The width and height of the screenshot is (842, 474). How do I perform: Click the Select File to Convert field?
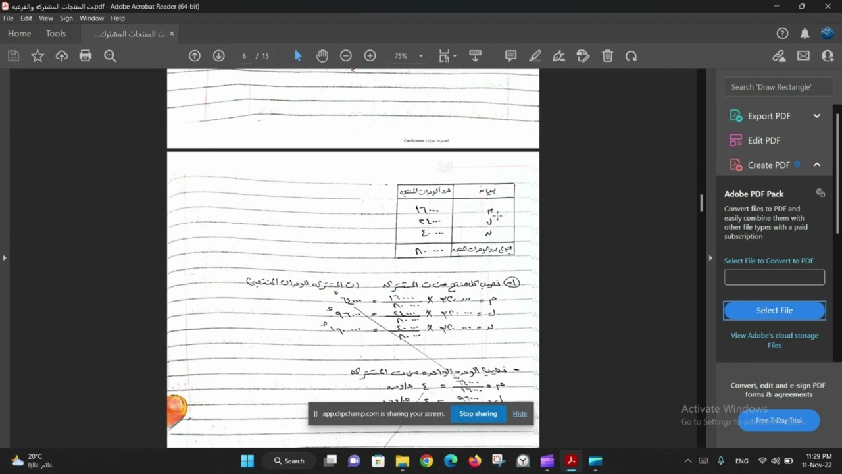[774, 277]
